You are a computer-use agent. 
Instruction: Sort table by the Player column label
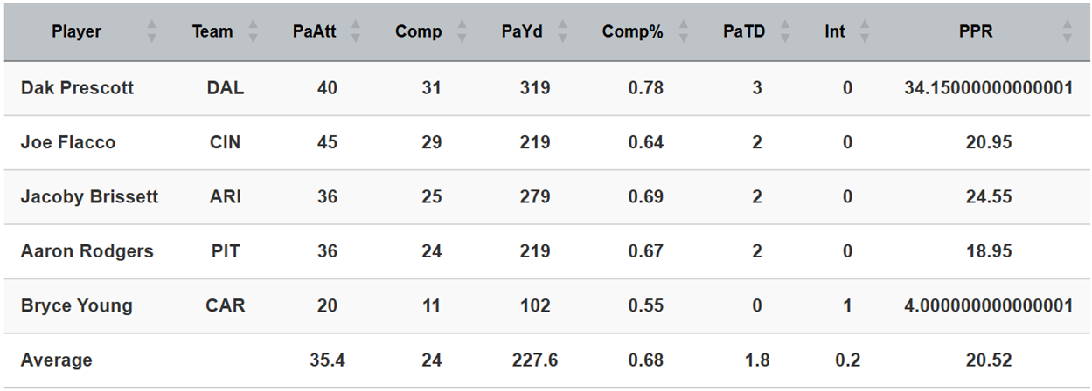[77, 32]
